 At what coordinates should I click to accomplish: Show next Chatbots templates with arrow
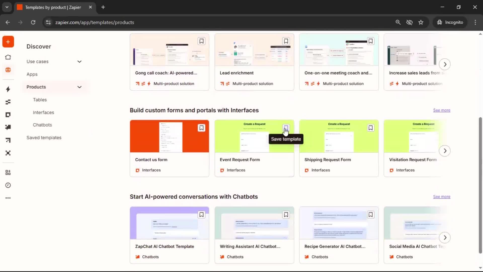pyautogui.click(x=445, y=237)
